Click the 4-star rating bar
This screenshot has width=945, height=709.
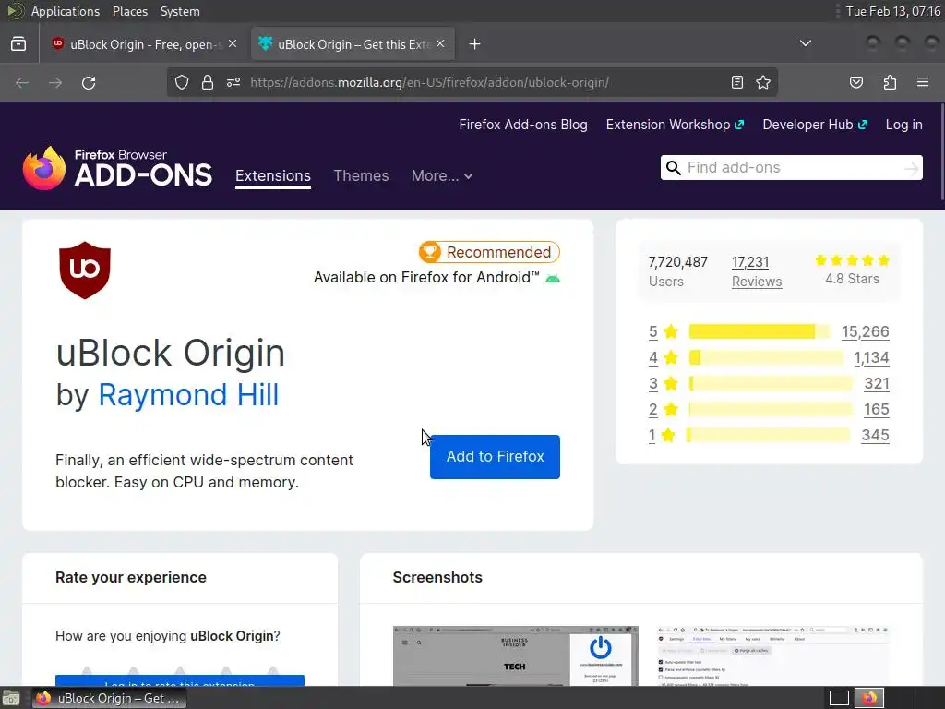766,357
